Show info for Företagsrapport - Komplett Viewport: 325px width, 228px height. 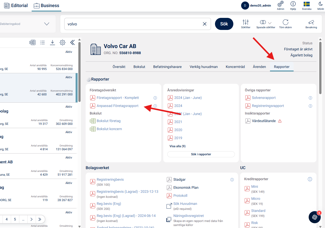(155, 98)
